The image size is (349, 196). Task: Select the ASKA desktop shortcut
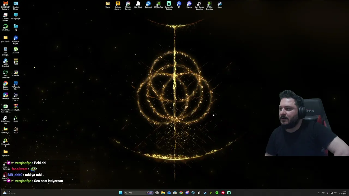click(16, 131)
